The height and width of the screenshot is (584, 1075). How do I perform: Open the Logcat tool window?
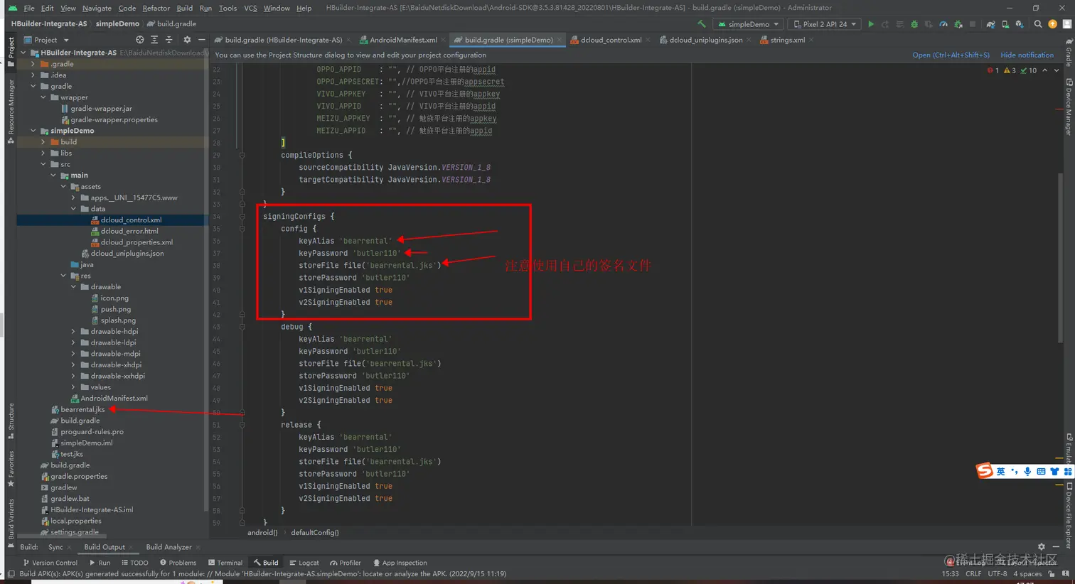click(304, 563)
